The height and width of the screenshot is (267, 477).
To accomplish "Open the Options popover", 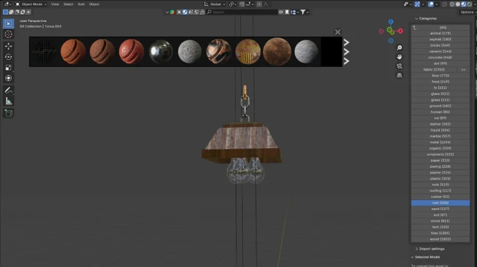I will click(468, 12).
